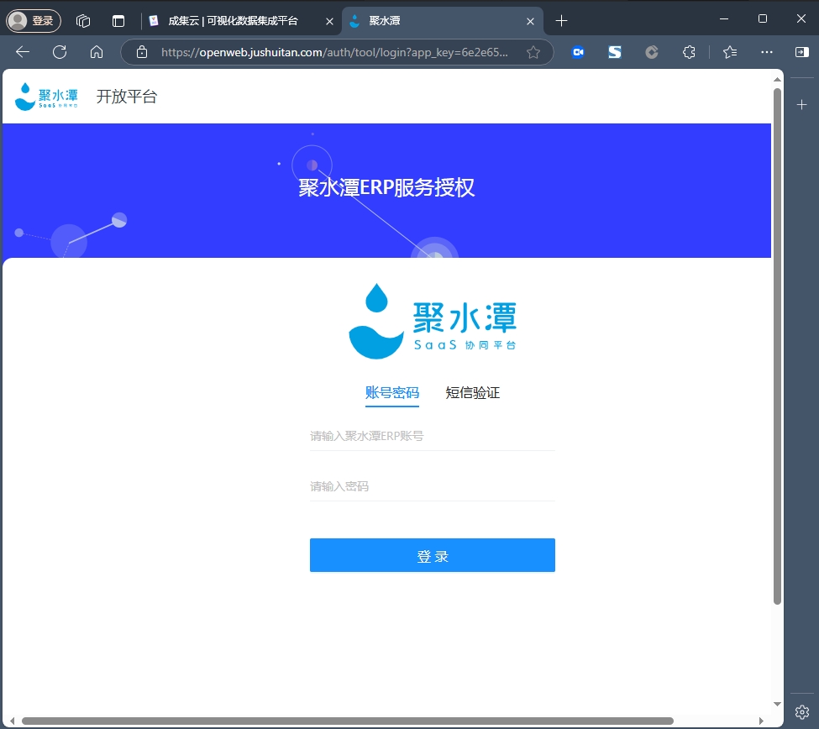Click the 聚水潭ERP服务授权 banner title
Image resolution: width=819 pixels, height=729 pixels.
[x=386, y=188]
